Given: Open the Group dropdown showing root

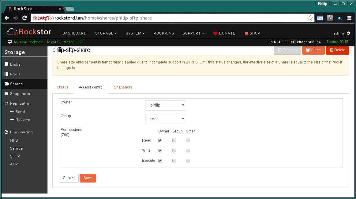Looking at the screenshot, I should pos(166,119).
